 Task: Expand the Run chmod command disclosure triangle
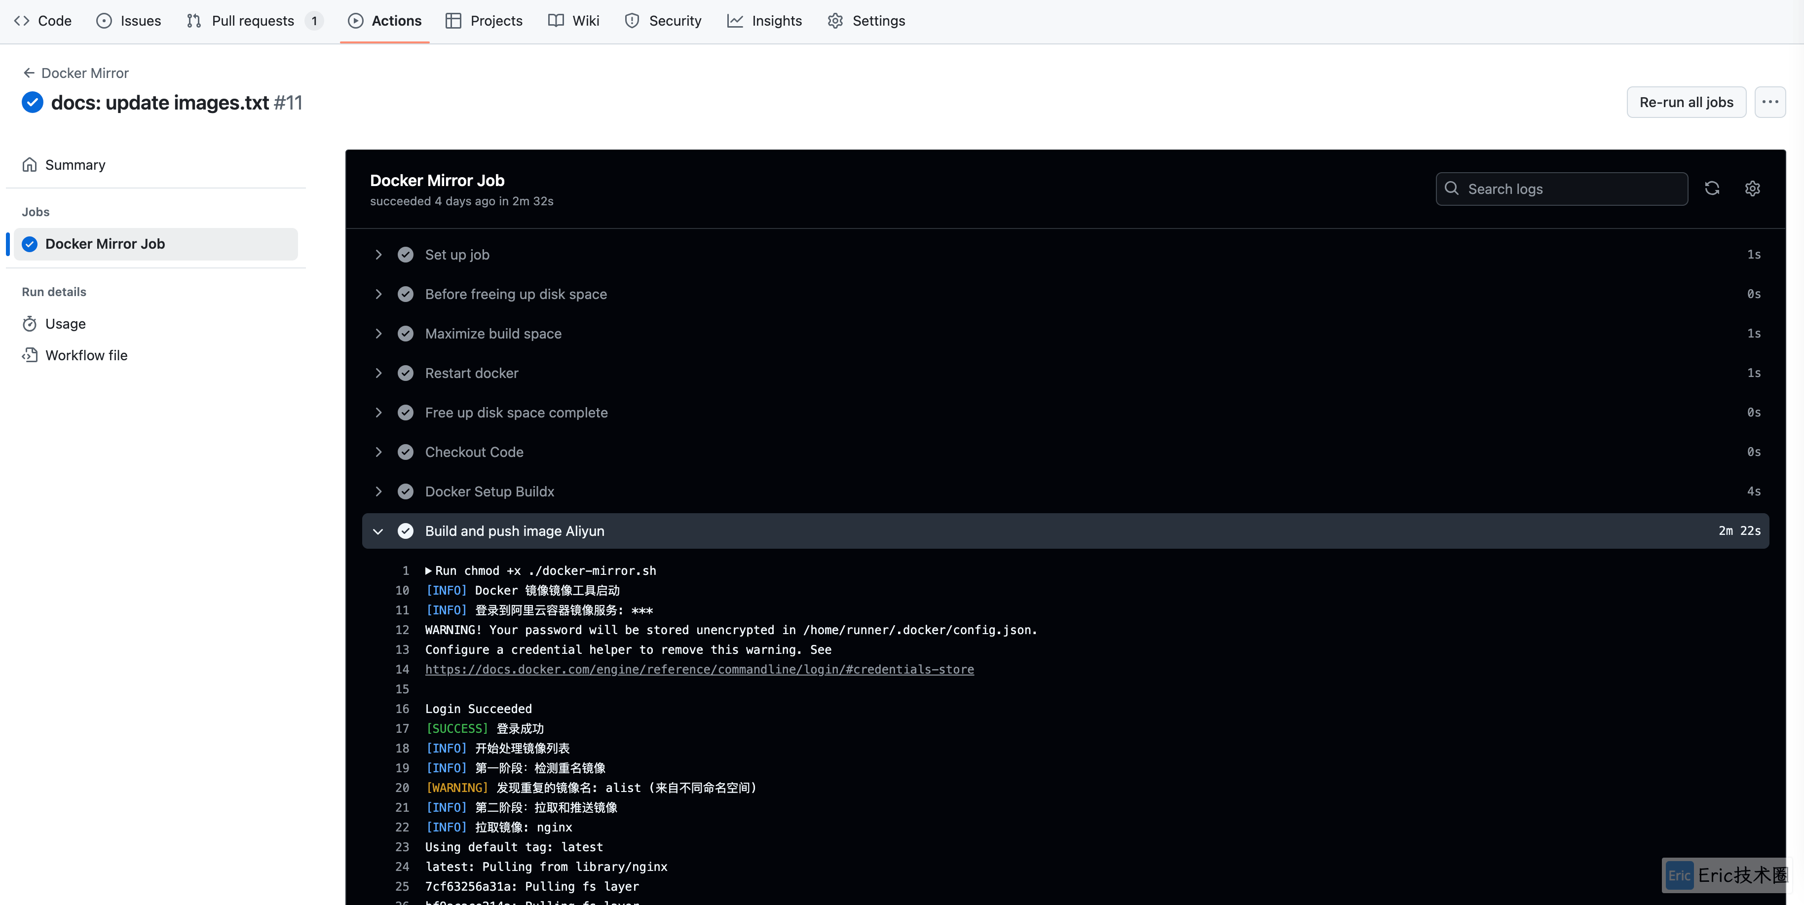point(429,571)
